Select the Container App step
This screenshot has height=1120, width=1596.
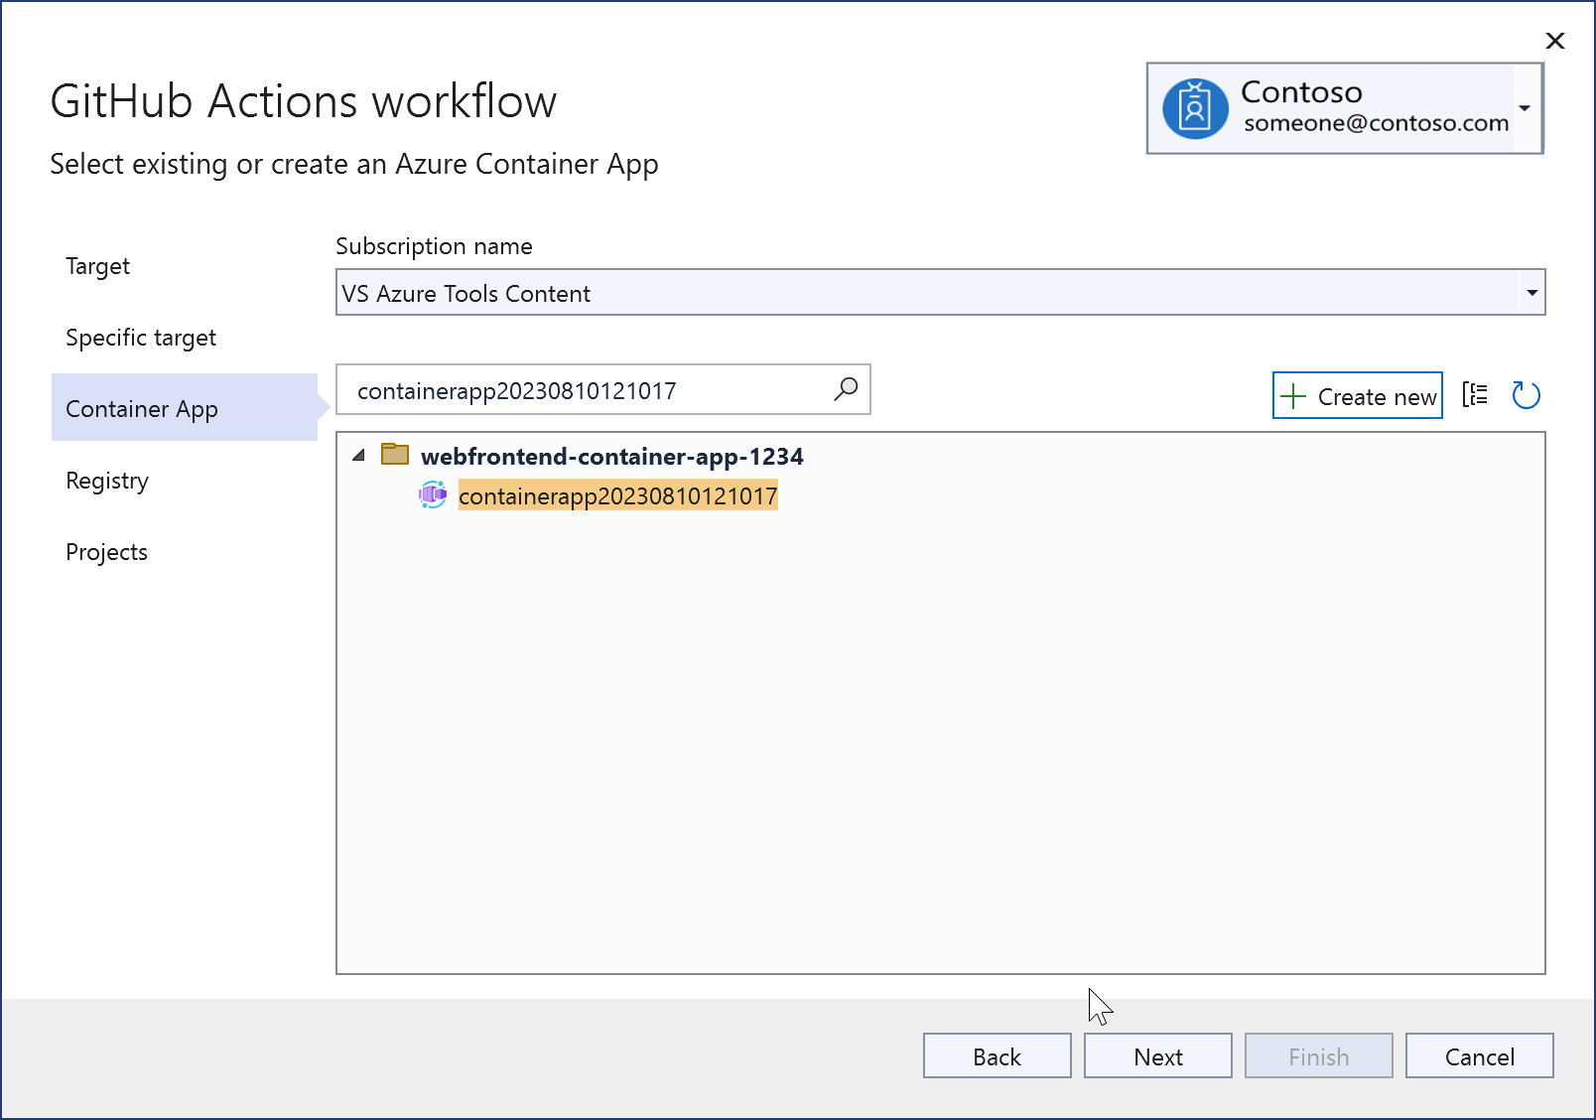point(141,408)
